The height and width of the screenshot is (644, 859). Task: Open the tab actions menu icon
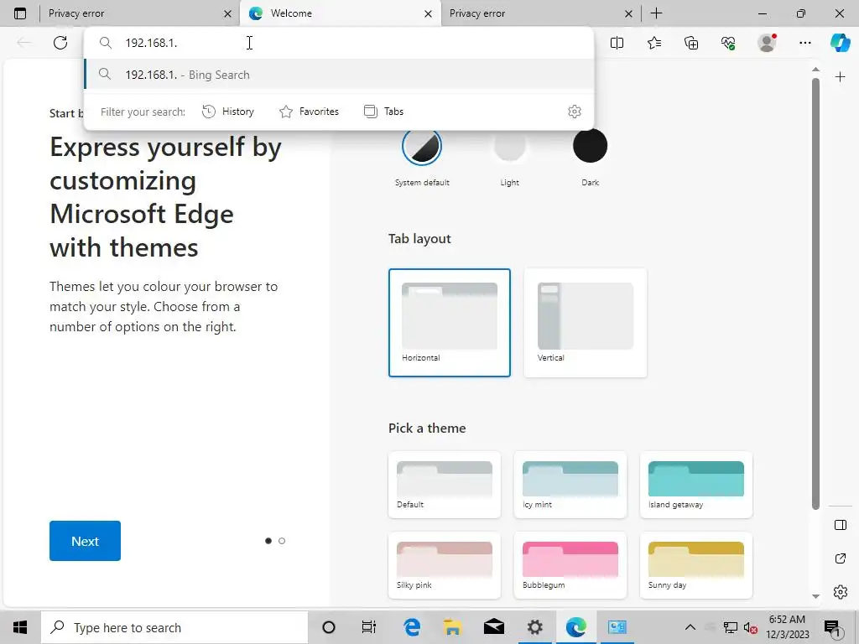pyautogui.click(x=20, y=13)
